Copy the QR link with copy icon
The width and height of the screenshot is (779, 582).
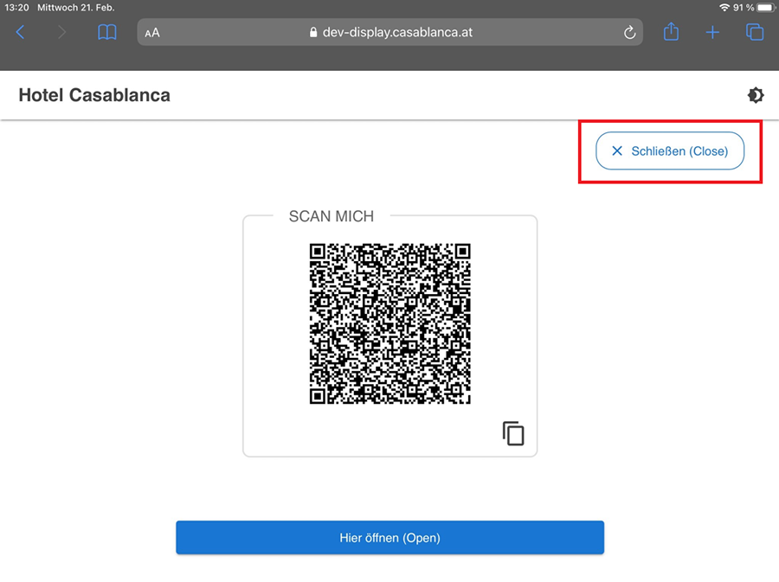(513, 433)
